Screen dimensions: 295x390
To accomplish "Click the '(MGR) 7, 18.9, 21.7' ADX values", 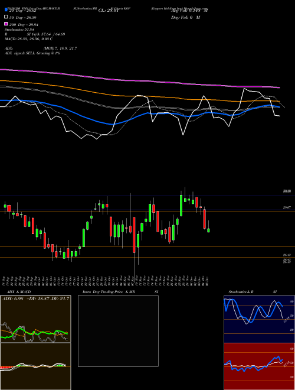I will click(x=60, y=48).
